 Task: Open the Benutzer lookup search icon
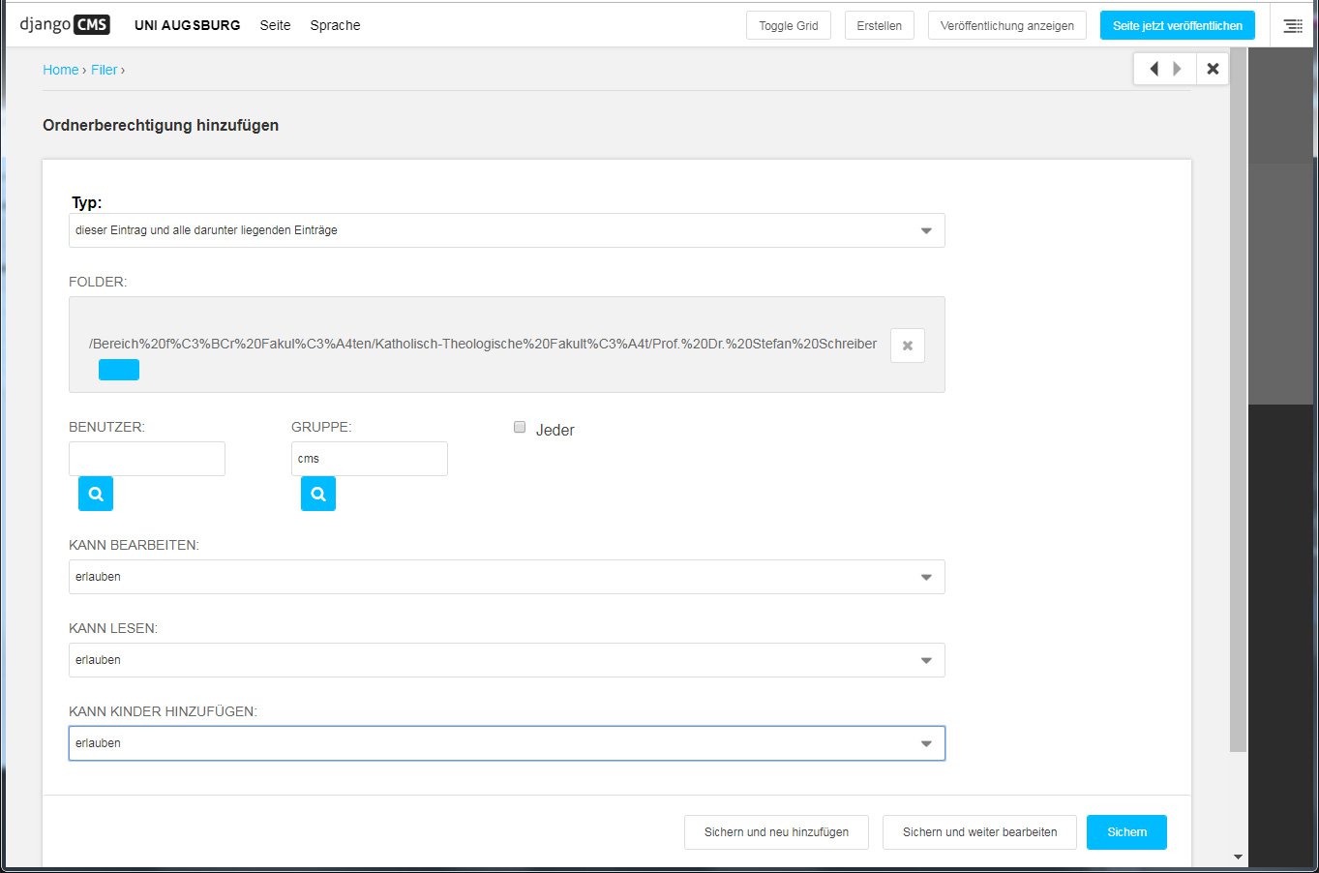point(96,494)
